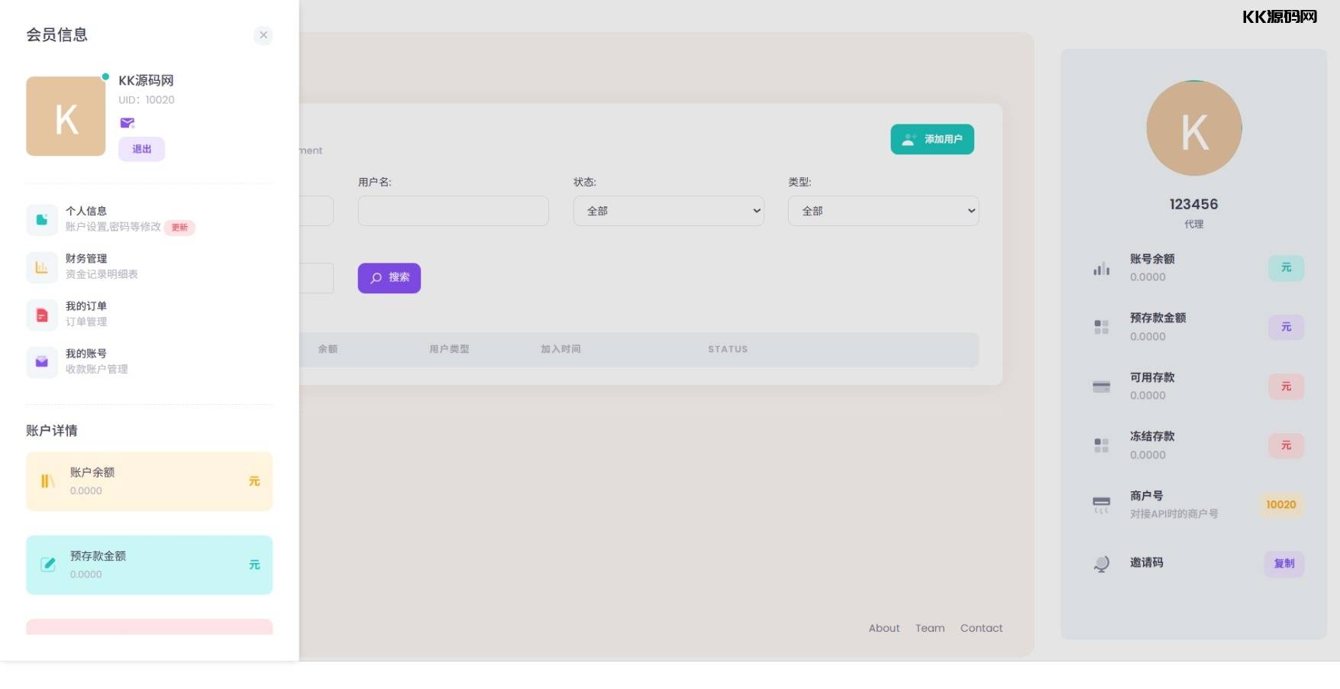Viewport: 1340px width, 689px height.
Task: Click the 账号余额 bar chart icon
Action: (x=1101, y=268)
